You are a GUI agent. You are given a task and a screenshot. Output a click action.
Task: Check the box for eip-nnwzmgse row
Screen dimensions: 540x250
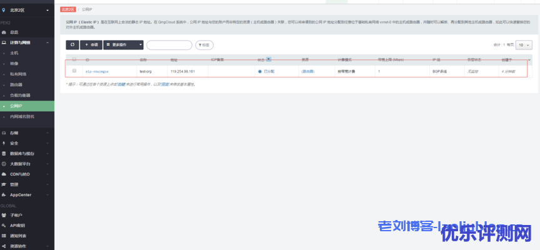coord(74,71)
